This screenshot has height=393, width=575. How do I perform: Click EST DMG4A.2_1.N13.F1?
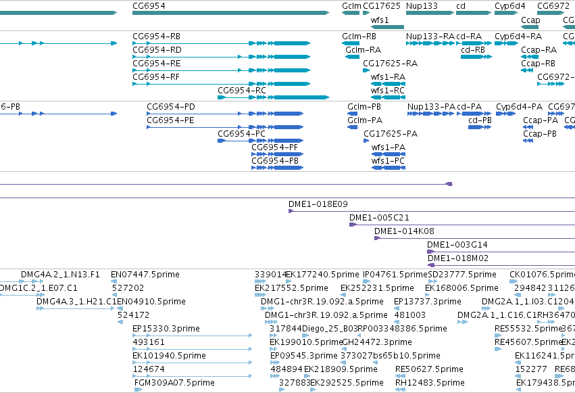32,281
